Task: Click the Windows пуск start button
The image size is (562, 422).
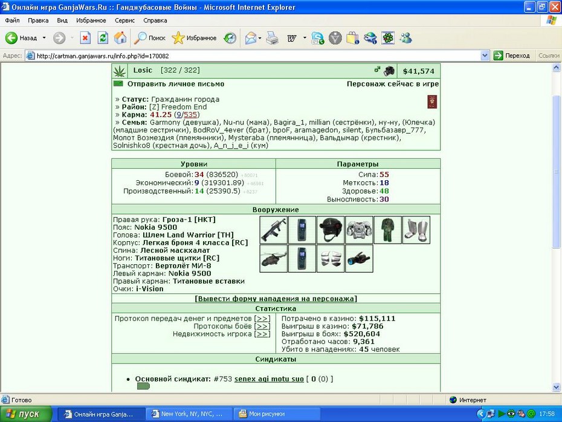Action: click(x=26, y=414)
